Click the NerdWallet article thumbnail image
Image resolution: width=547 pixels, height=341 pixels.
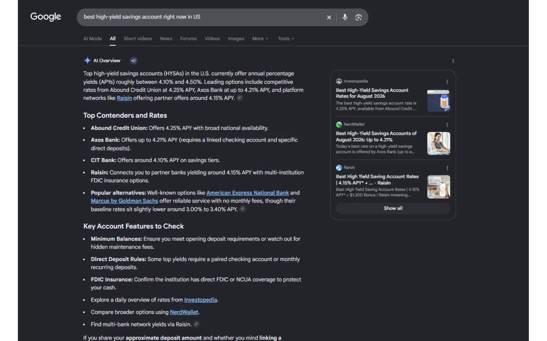(x=439, y=144)
